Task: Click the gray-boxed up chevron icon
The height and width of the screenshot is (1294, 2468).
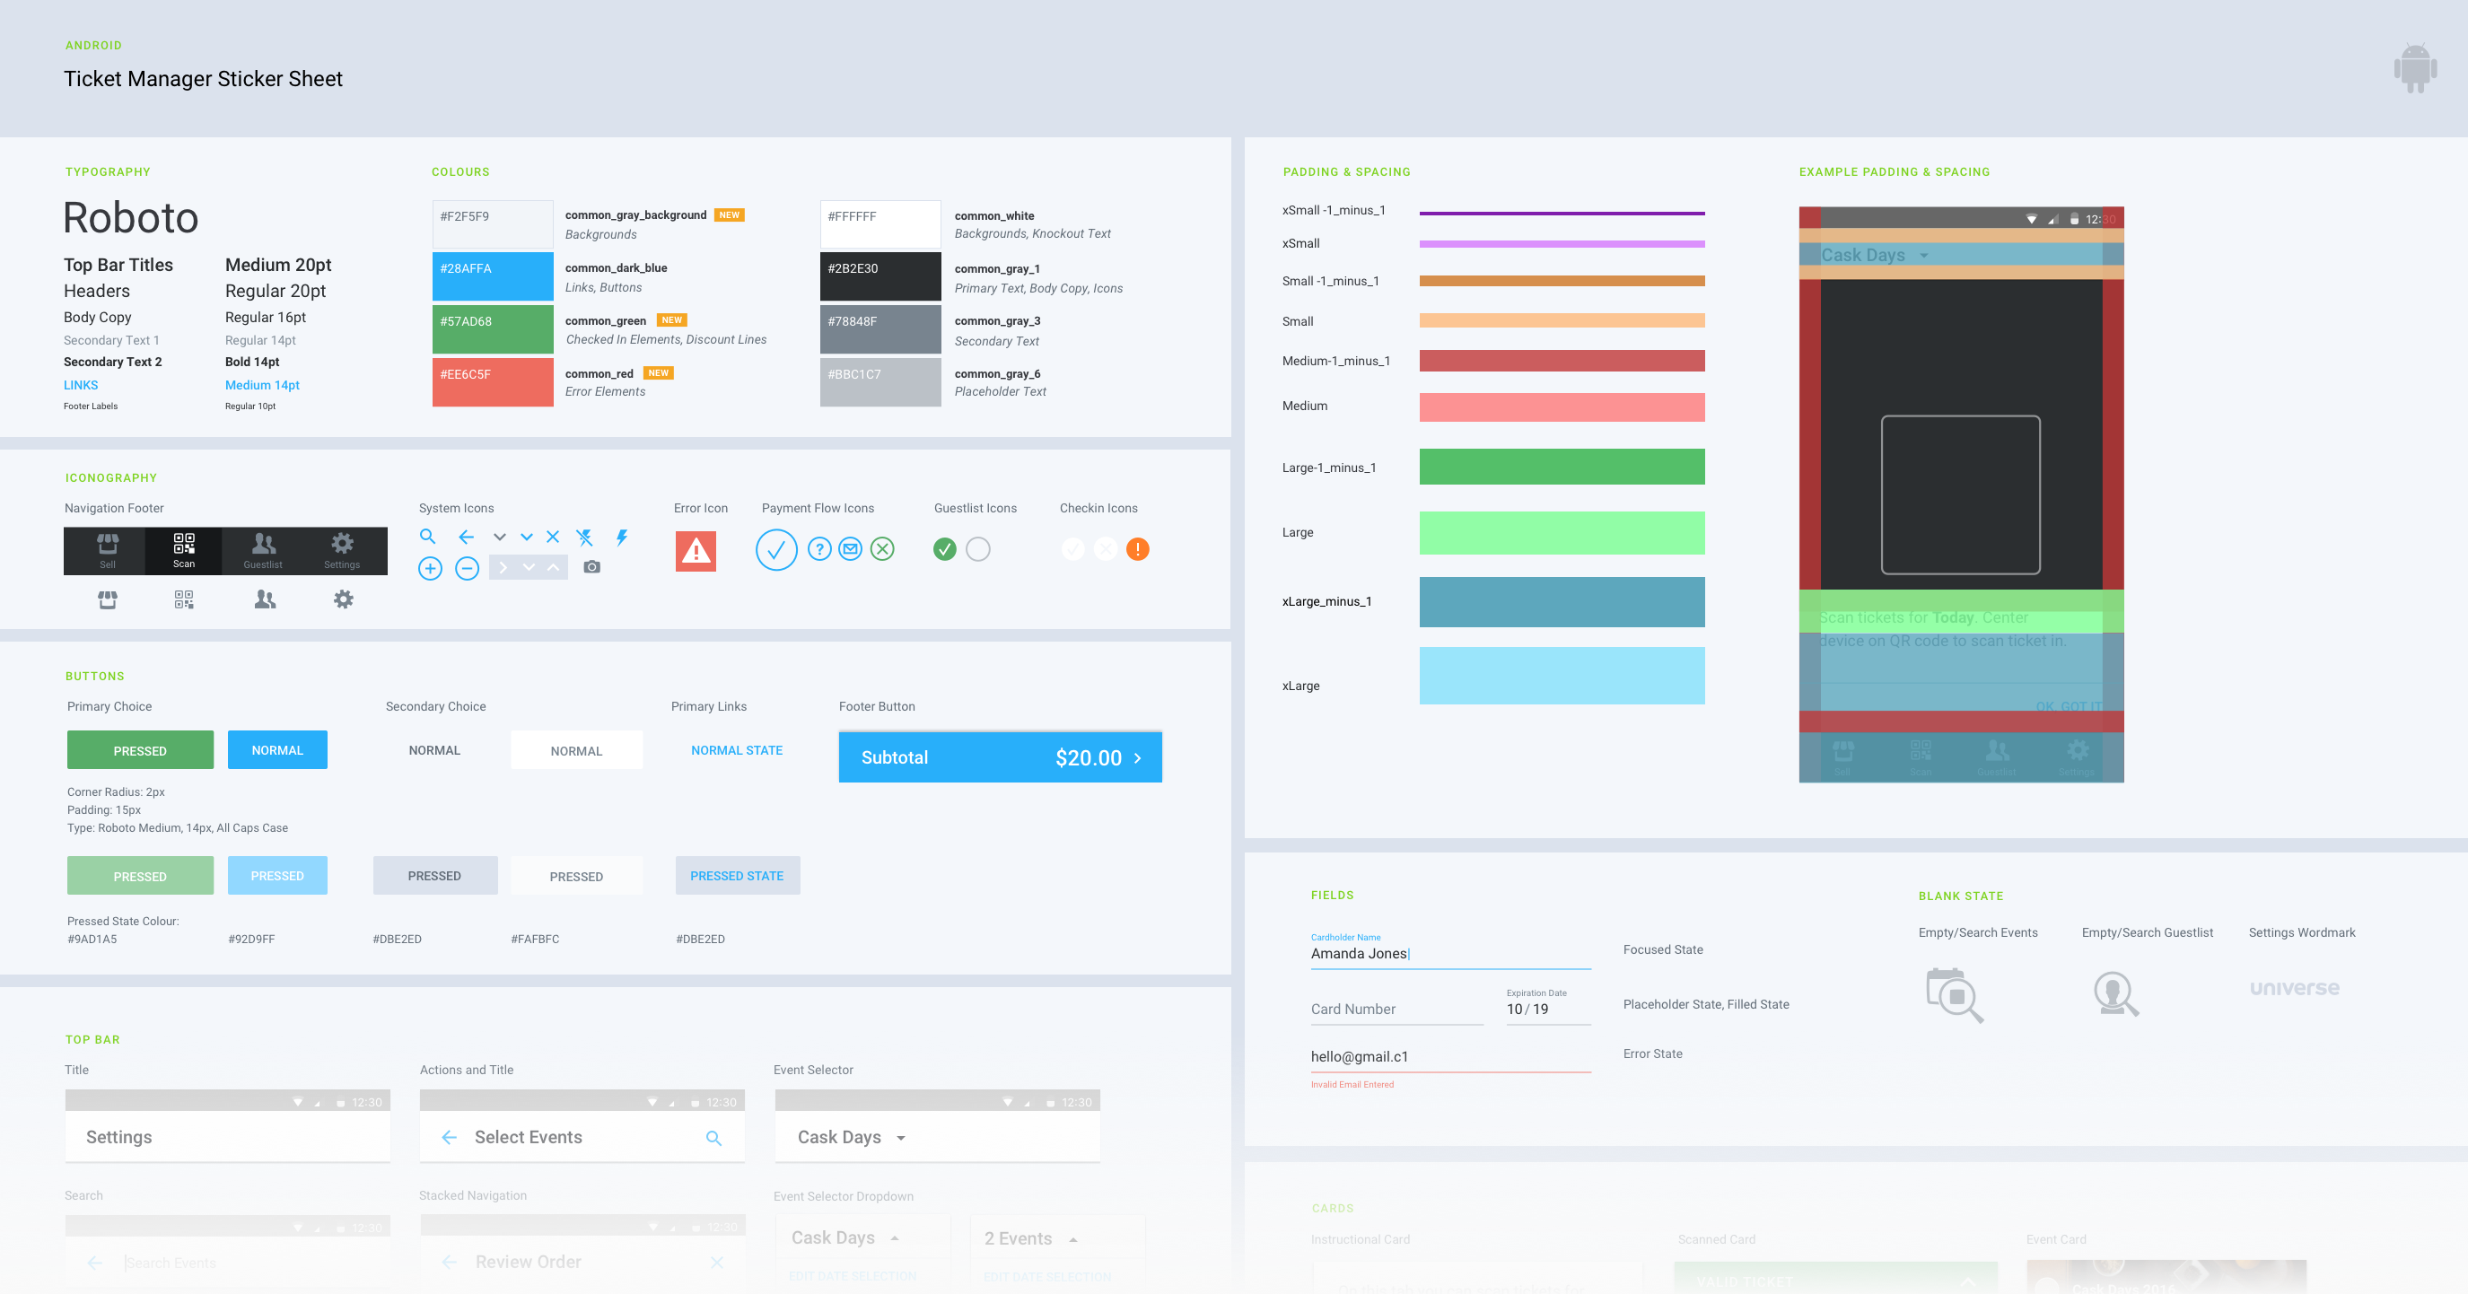Action: point(554,567)
